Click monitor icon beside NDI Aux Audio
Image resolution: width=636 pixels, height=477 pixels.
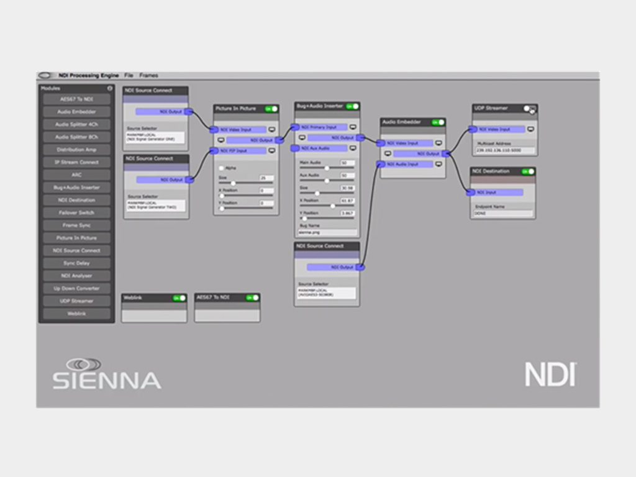coord(353,148)
